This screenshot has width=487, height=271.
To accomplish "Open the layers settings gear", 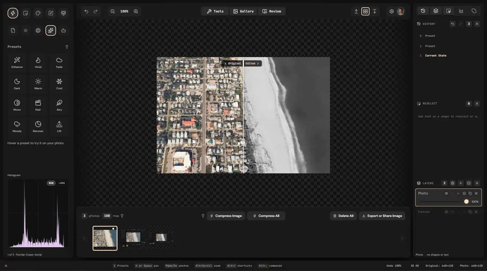I will pyautogui.click(x=453, y=183).
